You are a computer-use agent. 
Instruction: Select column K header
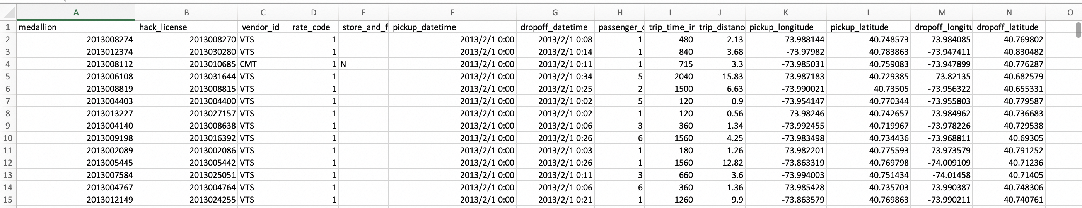click(785, 13)
